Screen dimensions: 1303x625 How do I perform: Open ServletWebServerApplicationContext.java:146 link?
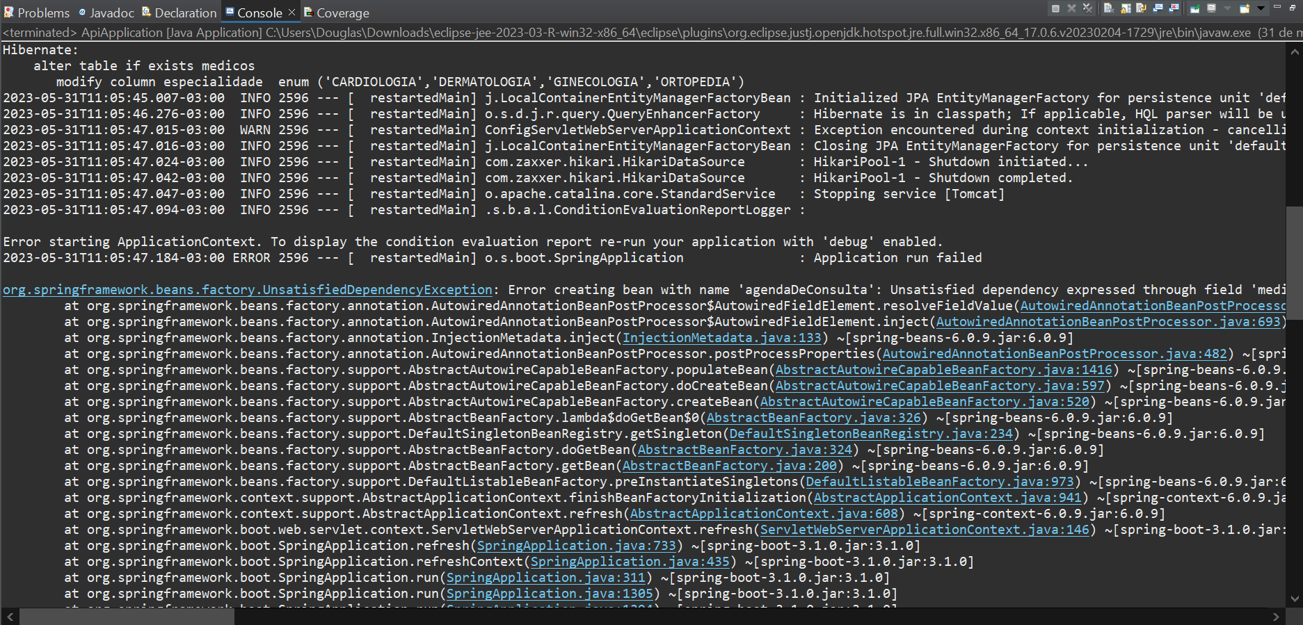[925, 530]
